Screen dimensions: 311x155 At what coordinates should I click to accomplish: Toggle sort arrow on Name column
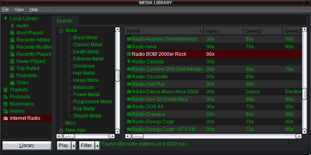(x=200, y=31)
